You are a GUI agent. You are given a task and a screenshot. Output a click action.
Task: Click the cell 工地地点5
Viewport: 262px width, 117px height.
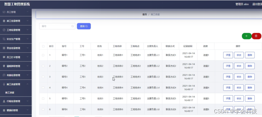click(x=136, y=98)
